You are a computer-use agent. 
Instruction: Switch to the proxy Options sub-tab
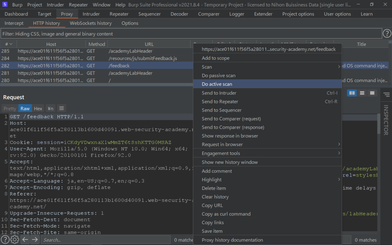pos(130,23)
